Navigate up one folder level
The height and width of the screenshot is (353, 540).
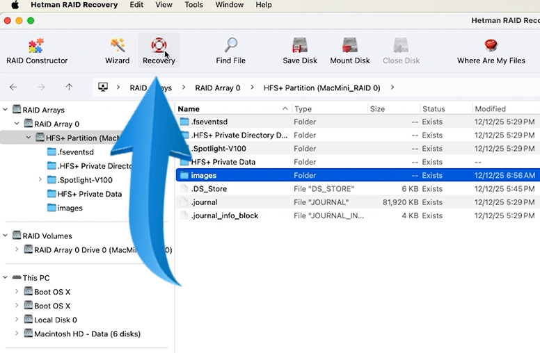(69, 88)
